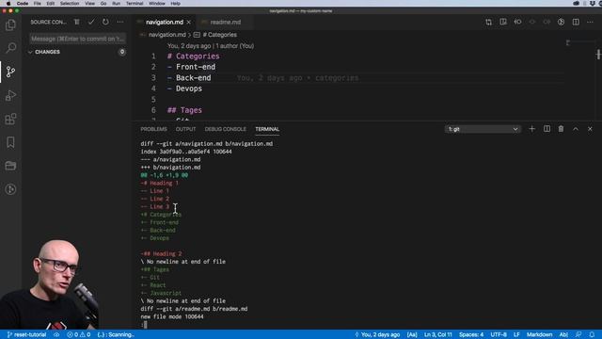Screen dimensions: 602x339
Task: Open the Source Control view icon
Action: [10, 72]
